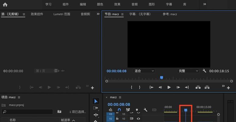
Task: Open the 字幕: (无字幕) tab
Action: pos(140,14)
